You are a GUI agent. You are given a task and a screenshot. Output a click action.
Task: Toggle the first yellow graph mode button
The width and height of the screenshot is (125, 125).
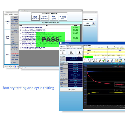[116, 60]
